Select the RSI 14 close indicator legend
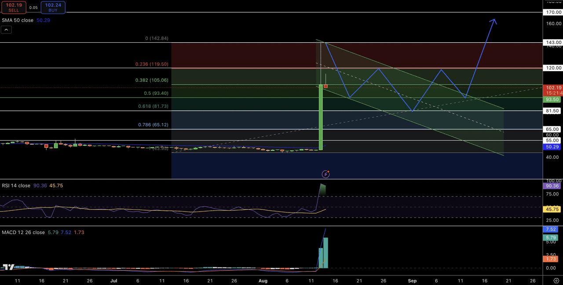 tap(16, 186)
